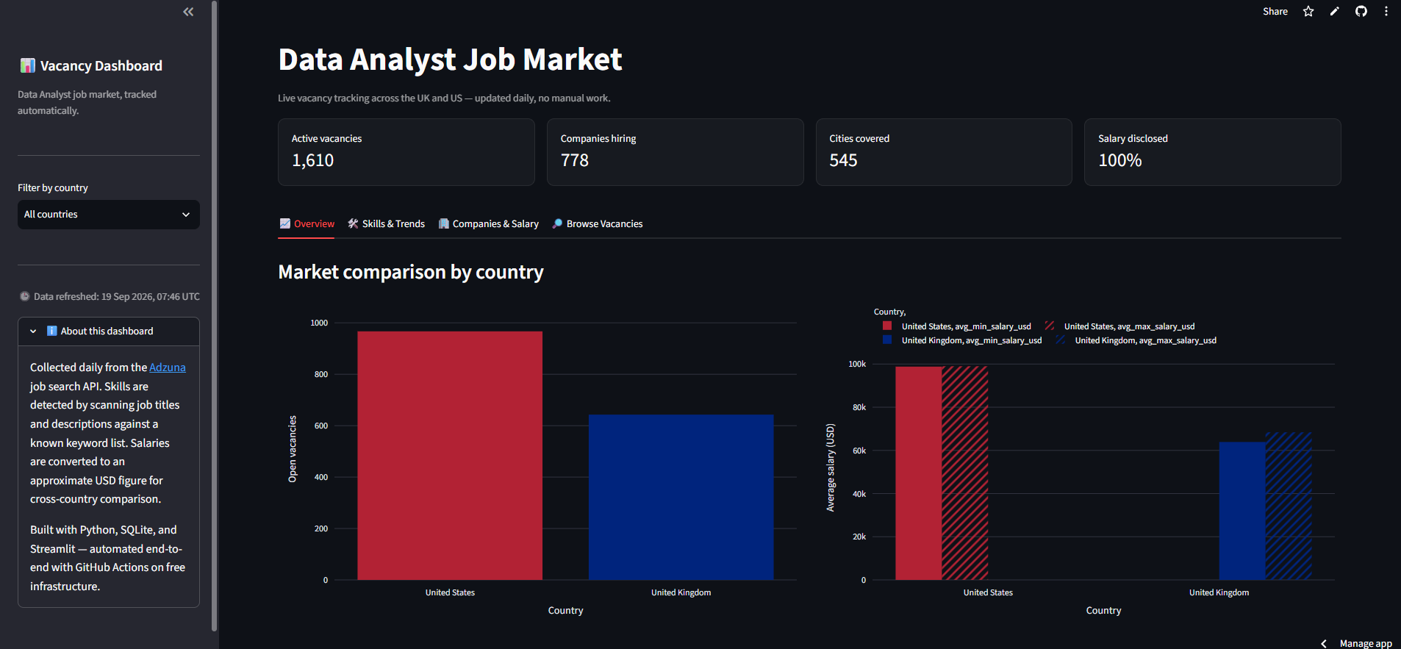Click the Share button
This screenshot has height=649, width=1401.
tap(1275, 11)
